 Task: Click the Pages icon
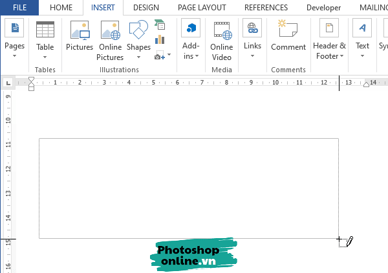[14, 28]
